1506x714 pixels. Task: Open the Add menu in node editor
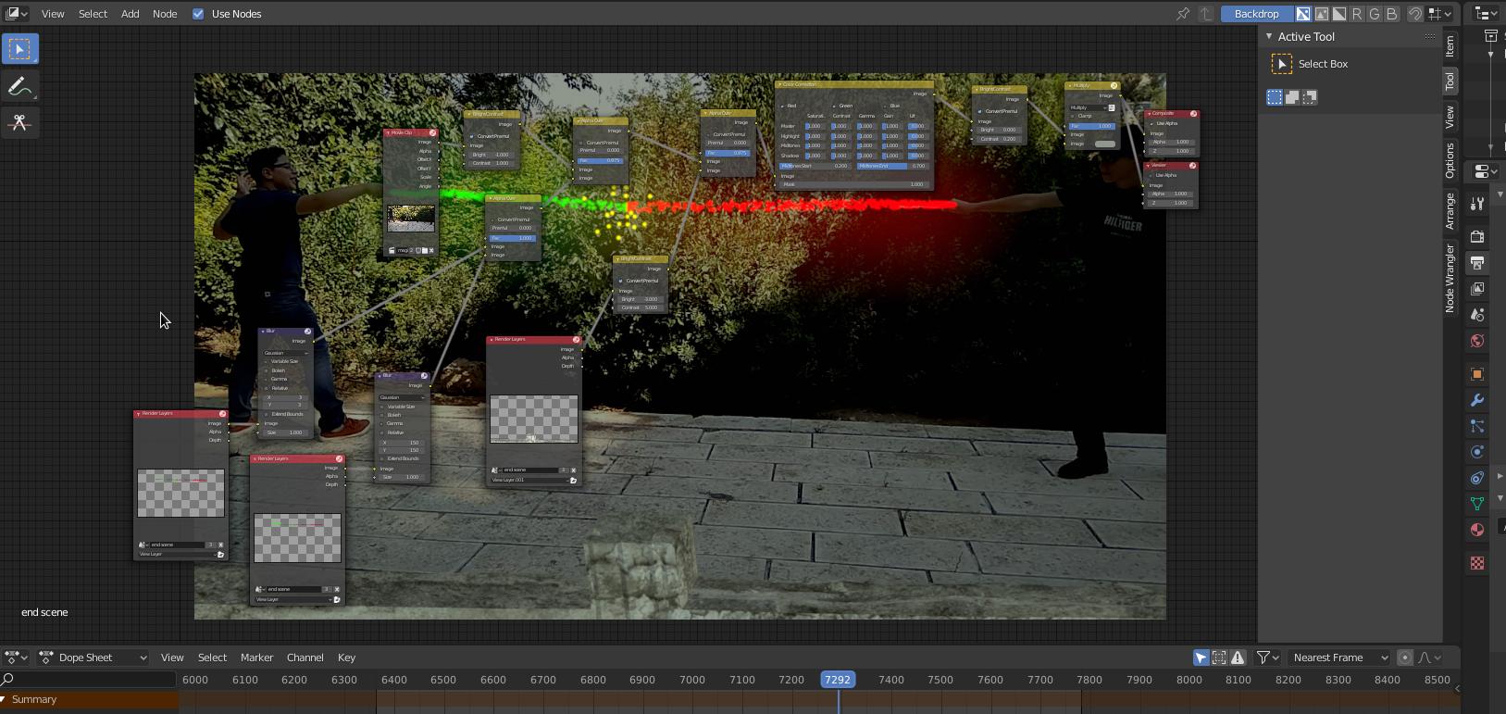[130, 14]
